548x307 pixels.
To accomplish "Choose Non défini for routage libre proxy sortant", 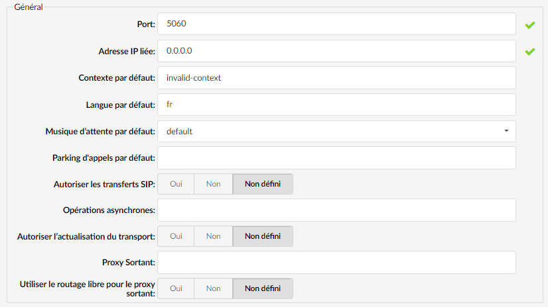I will pos(263,288).
